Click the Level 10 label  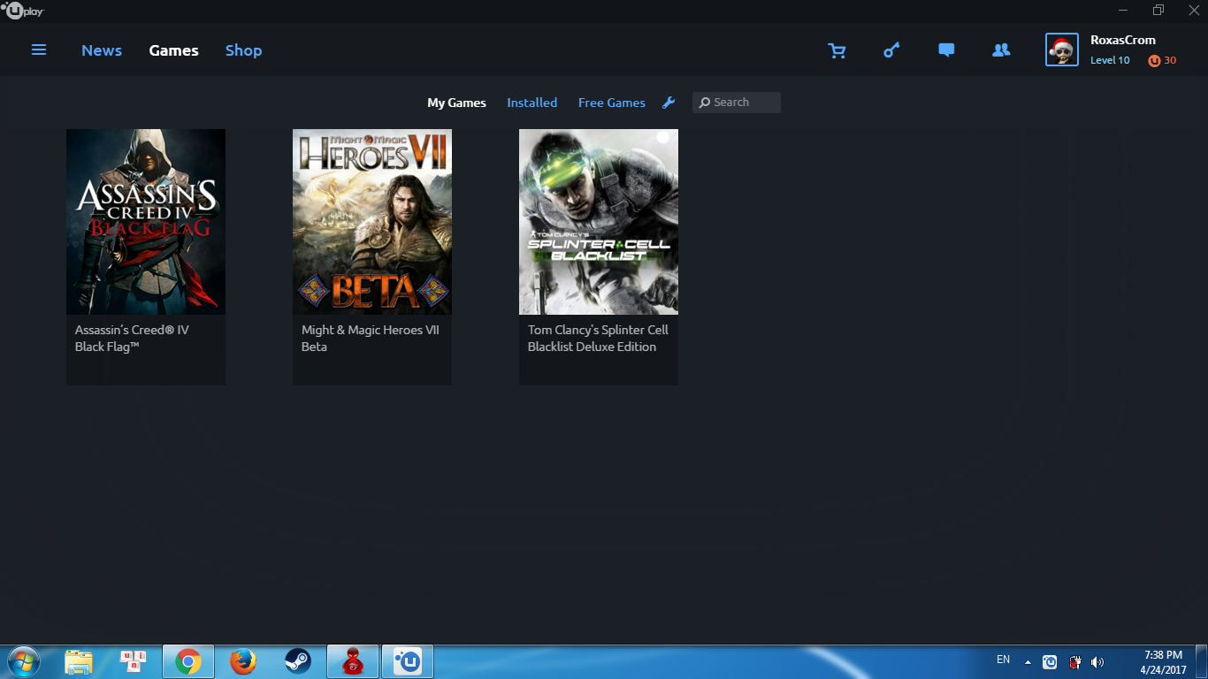pyautogui.click(x=1110, y=60)
